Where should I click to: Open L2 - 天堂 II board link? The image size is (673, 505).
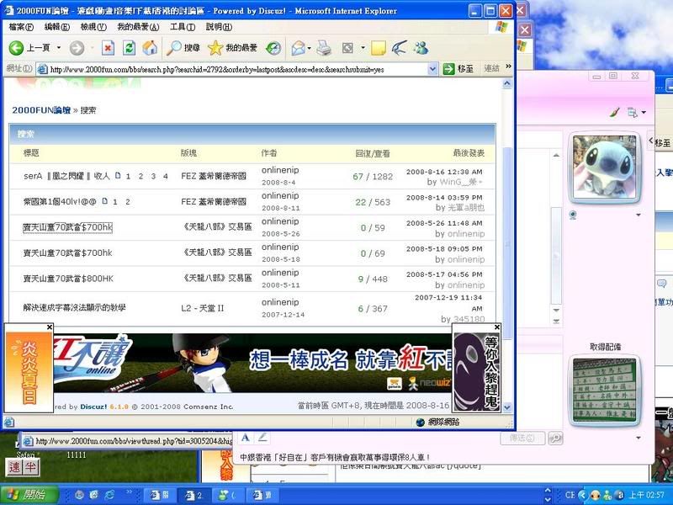202,308
